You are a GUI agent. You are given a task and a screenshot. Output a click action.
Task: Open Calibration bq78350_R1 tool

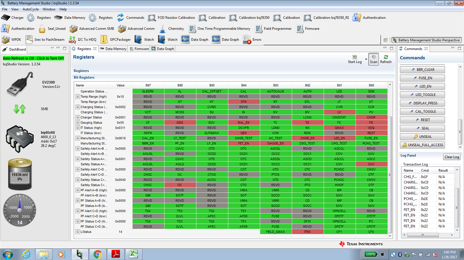click(326, 18)
